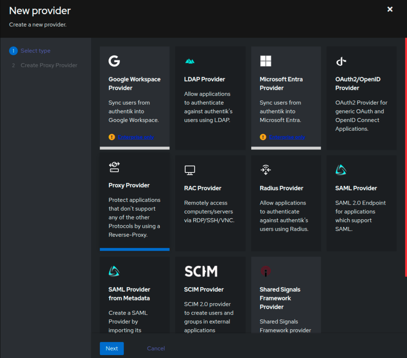Viewport: 407px width, 358px height.
Task: Pick the Radius Provider title
Action: click(x=281, y=188)
